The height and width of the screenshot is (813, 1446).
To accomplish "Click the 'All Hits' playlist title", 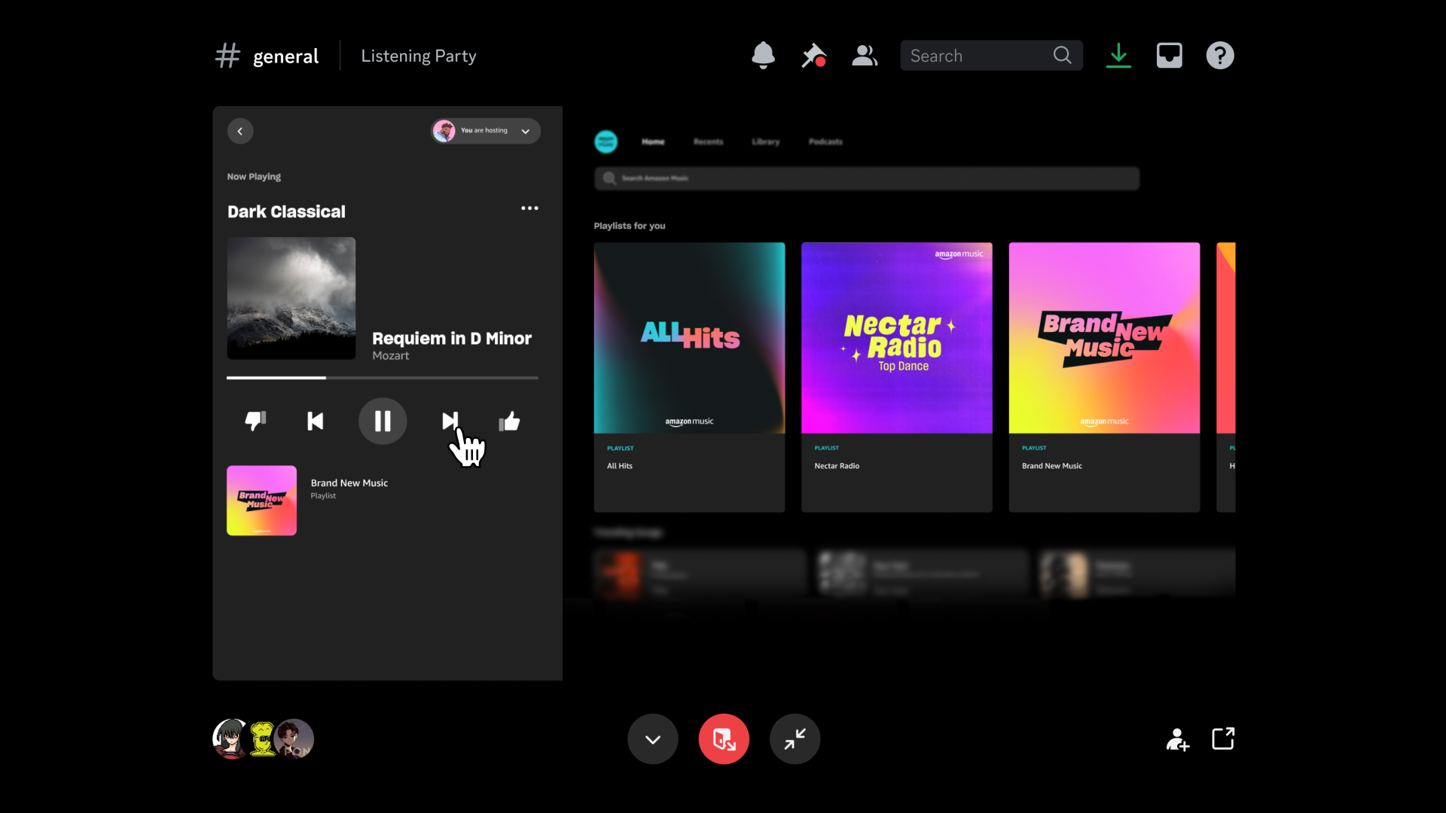I will tap(620, 466).
